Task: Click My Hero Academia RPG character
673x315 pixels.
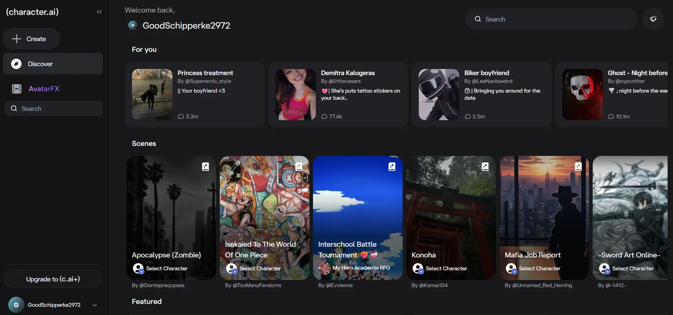Action: pos(355,268)
